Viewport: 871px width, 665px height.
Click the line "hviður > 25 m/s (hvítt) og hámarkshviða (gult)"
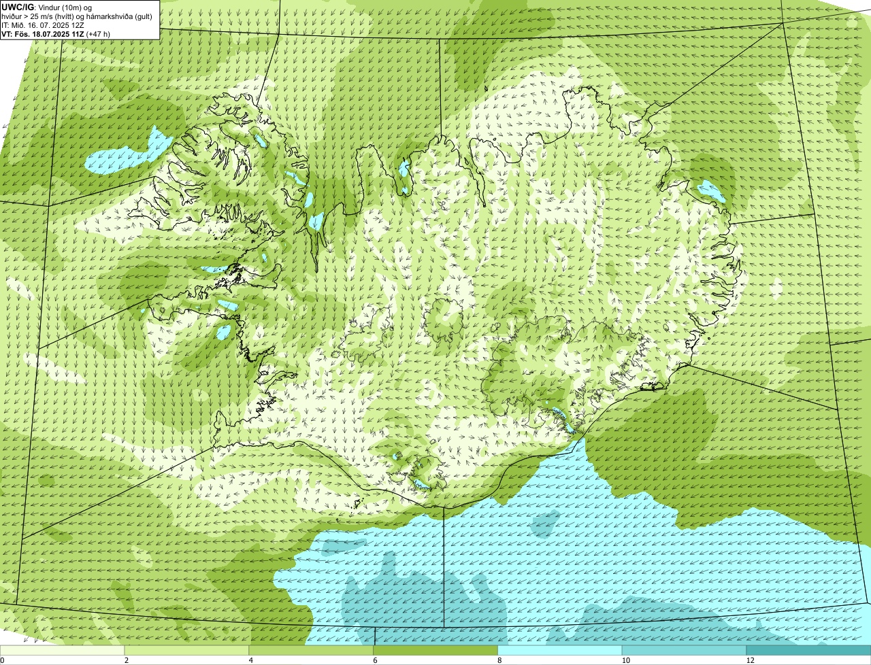coord(77,16)
